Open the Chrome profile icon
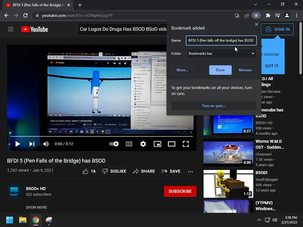Viewport: 303px width, 227px height. coord(287,15)
